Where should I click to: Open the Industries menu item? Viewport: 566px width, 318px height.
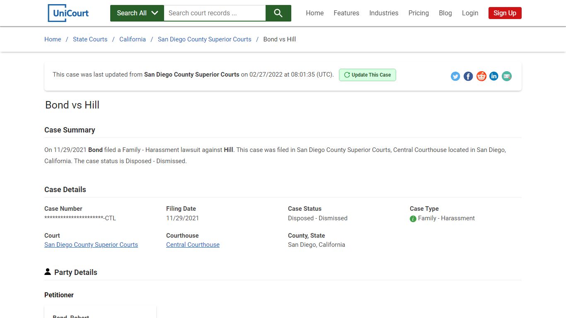click(x=384, y=13)
